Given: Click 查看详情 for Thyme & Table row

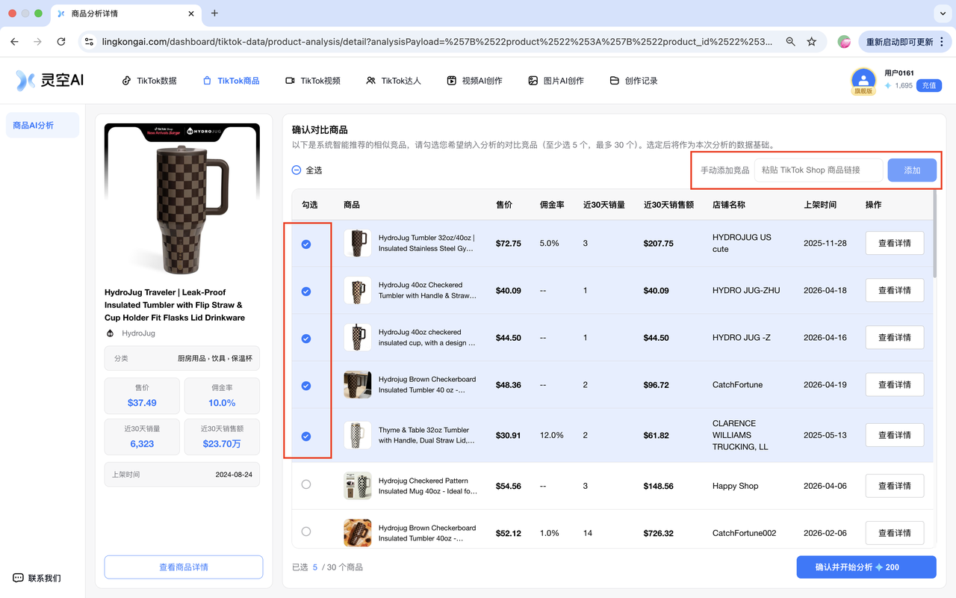Looking at the screenshot, I should [x=894, y=435].
